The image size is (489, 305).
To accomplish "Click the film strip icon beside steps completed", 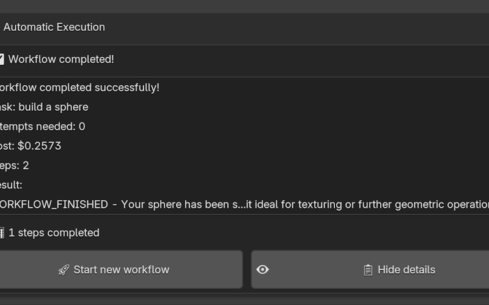I will (2, 232).
